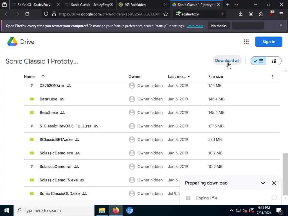
Task: Open the S_Classic1Rev03.5_FULL.rar file name
Action: [65, 126]
